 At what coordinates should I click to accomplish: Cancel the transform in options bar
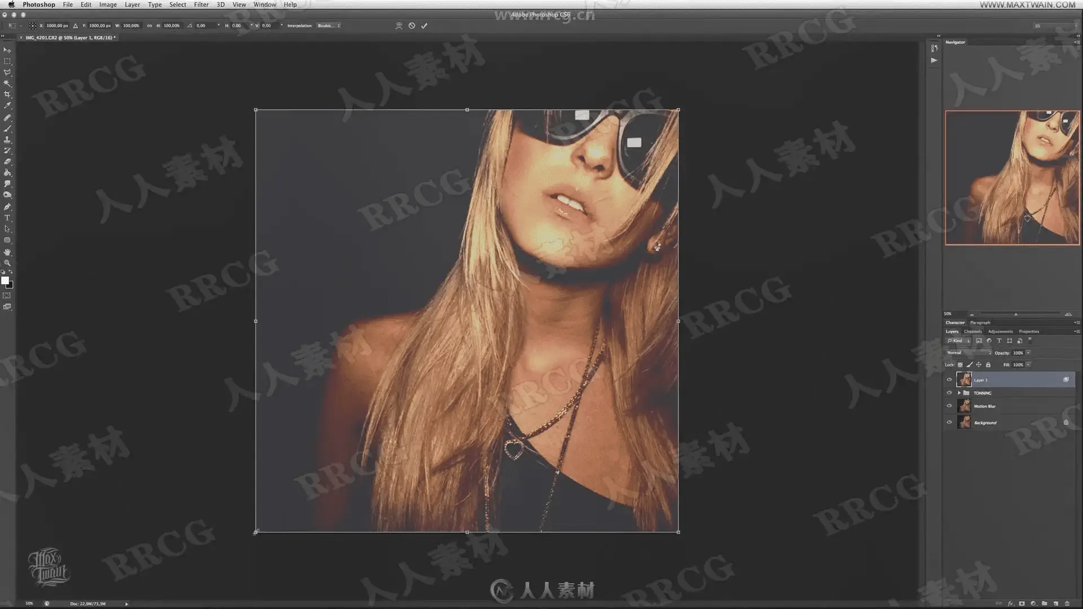coord(412,26)
